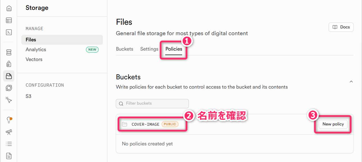
Task: Open the SQL Editor terminal icon
Action: click(x=9, y=32)
